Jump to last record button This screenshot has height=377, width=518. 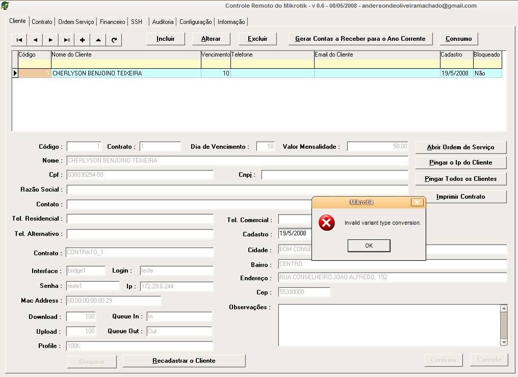[x=67, y=40]
